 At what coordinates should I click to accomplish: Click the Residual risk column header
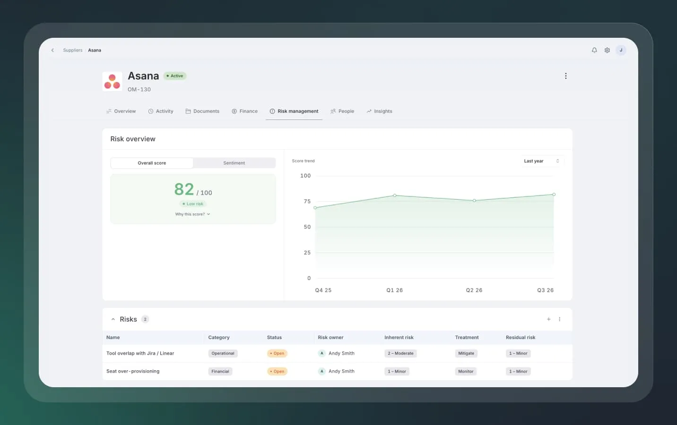pyautogui.click(x=521, y=338)
